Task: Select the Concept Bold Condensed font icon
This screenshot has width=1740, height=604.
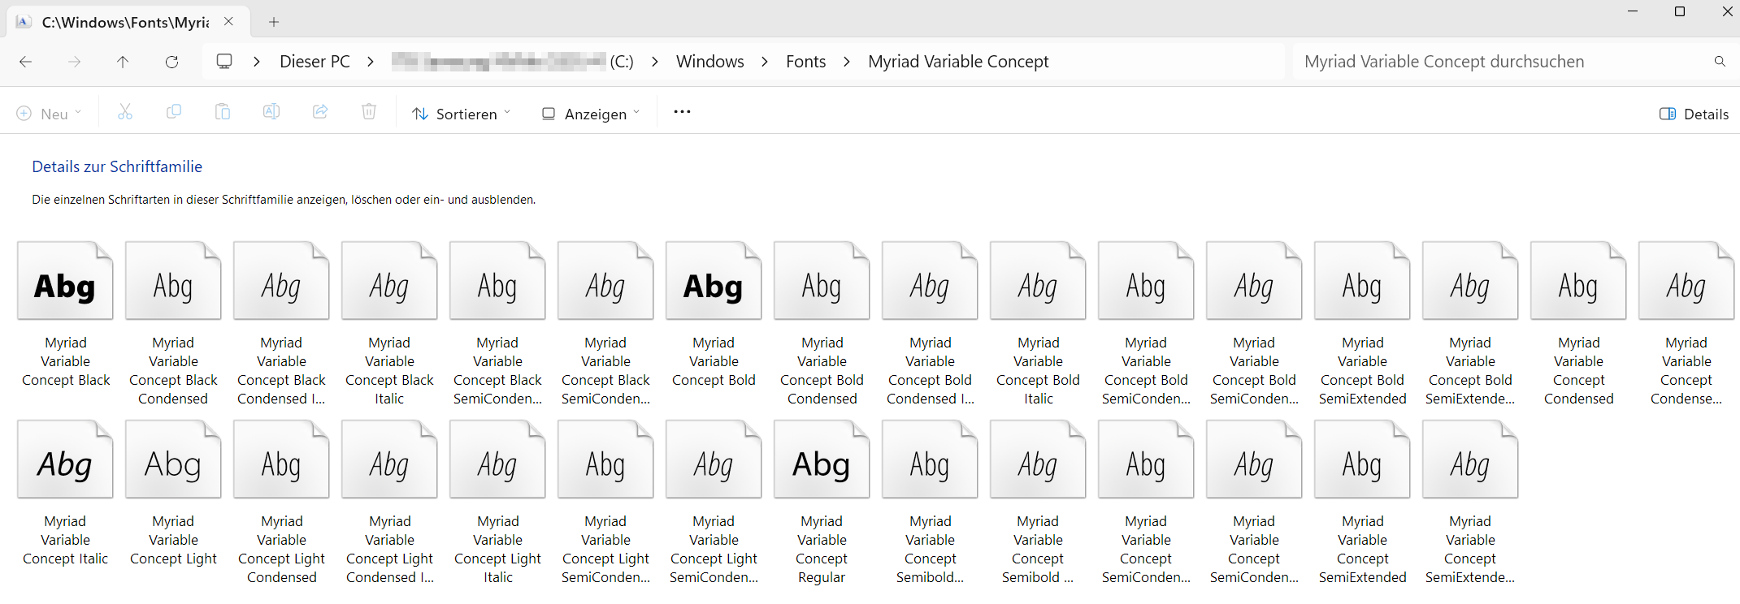Action: [x=822, y=281]
